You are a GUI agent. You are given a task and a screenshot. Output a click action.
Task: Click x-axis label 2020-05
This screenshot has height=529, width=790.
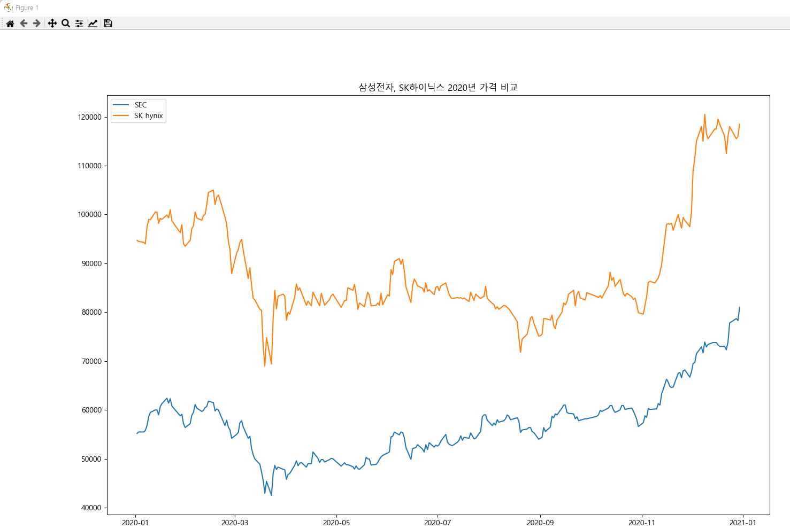336,523
